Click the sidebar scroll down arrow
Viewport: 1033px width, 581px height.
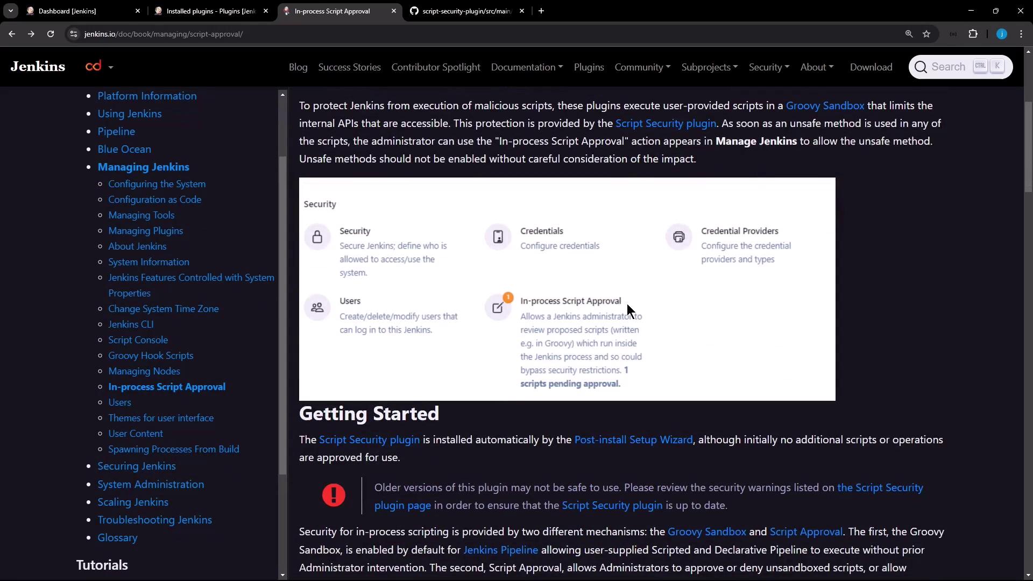click(x=282, y=575)
